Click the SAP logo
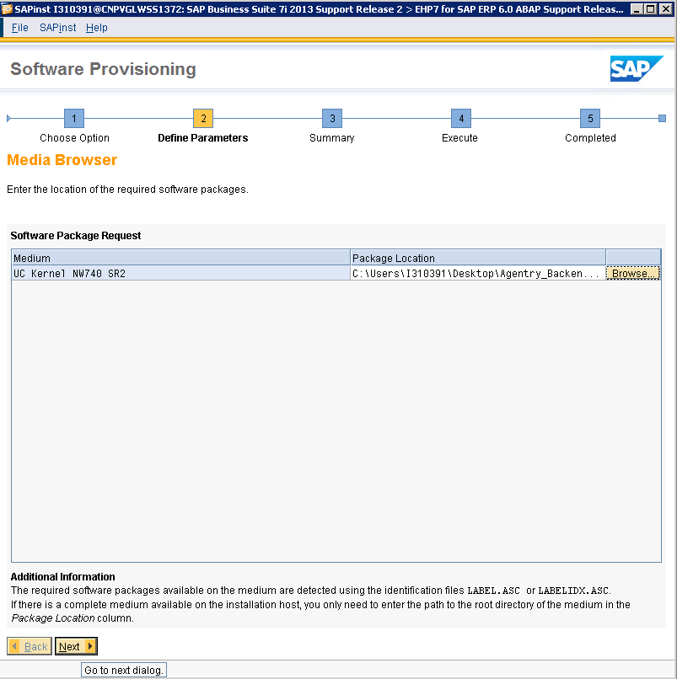Screen dimensions: 677x679 pyautogui.click(x=637, y=69)
